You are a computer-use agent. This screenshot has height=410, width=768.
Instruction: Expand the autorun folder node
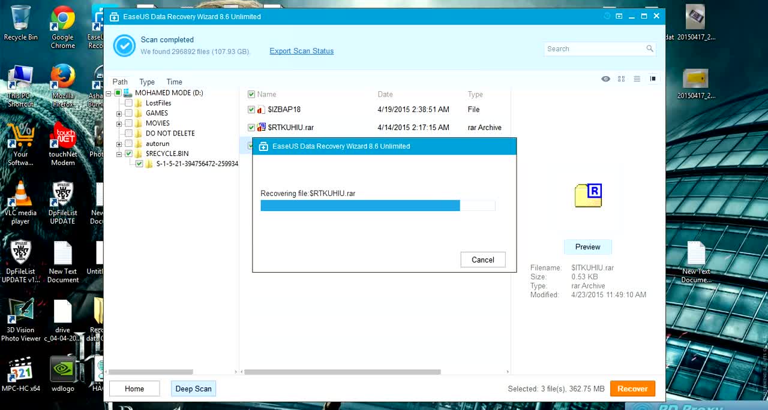coord(119,144)
